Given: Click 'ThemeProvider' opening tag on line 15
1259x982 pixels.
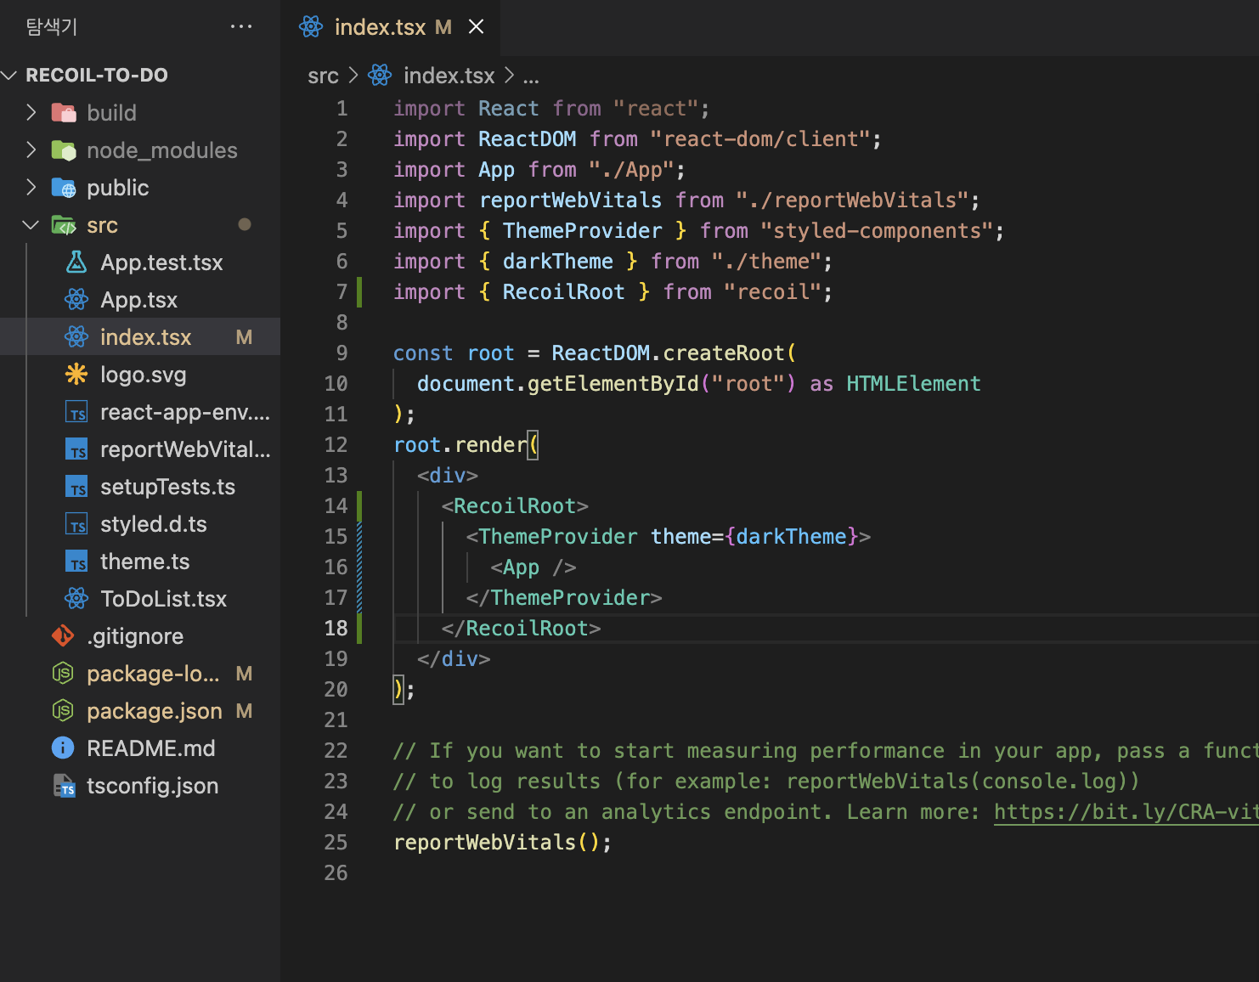Looking at the screenshot, I should [557, 537].
